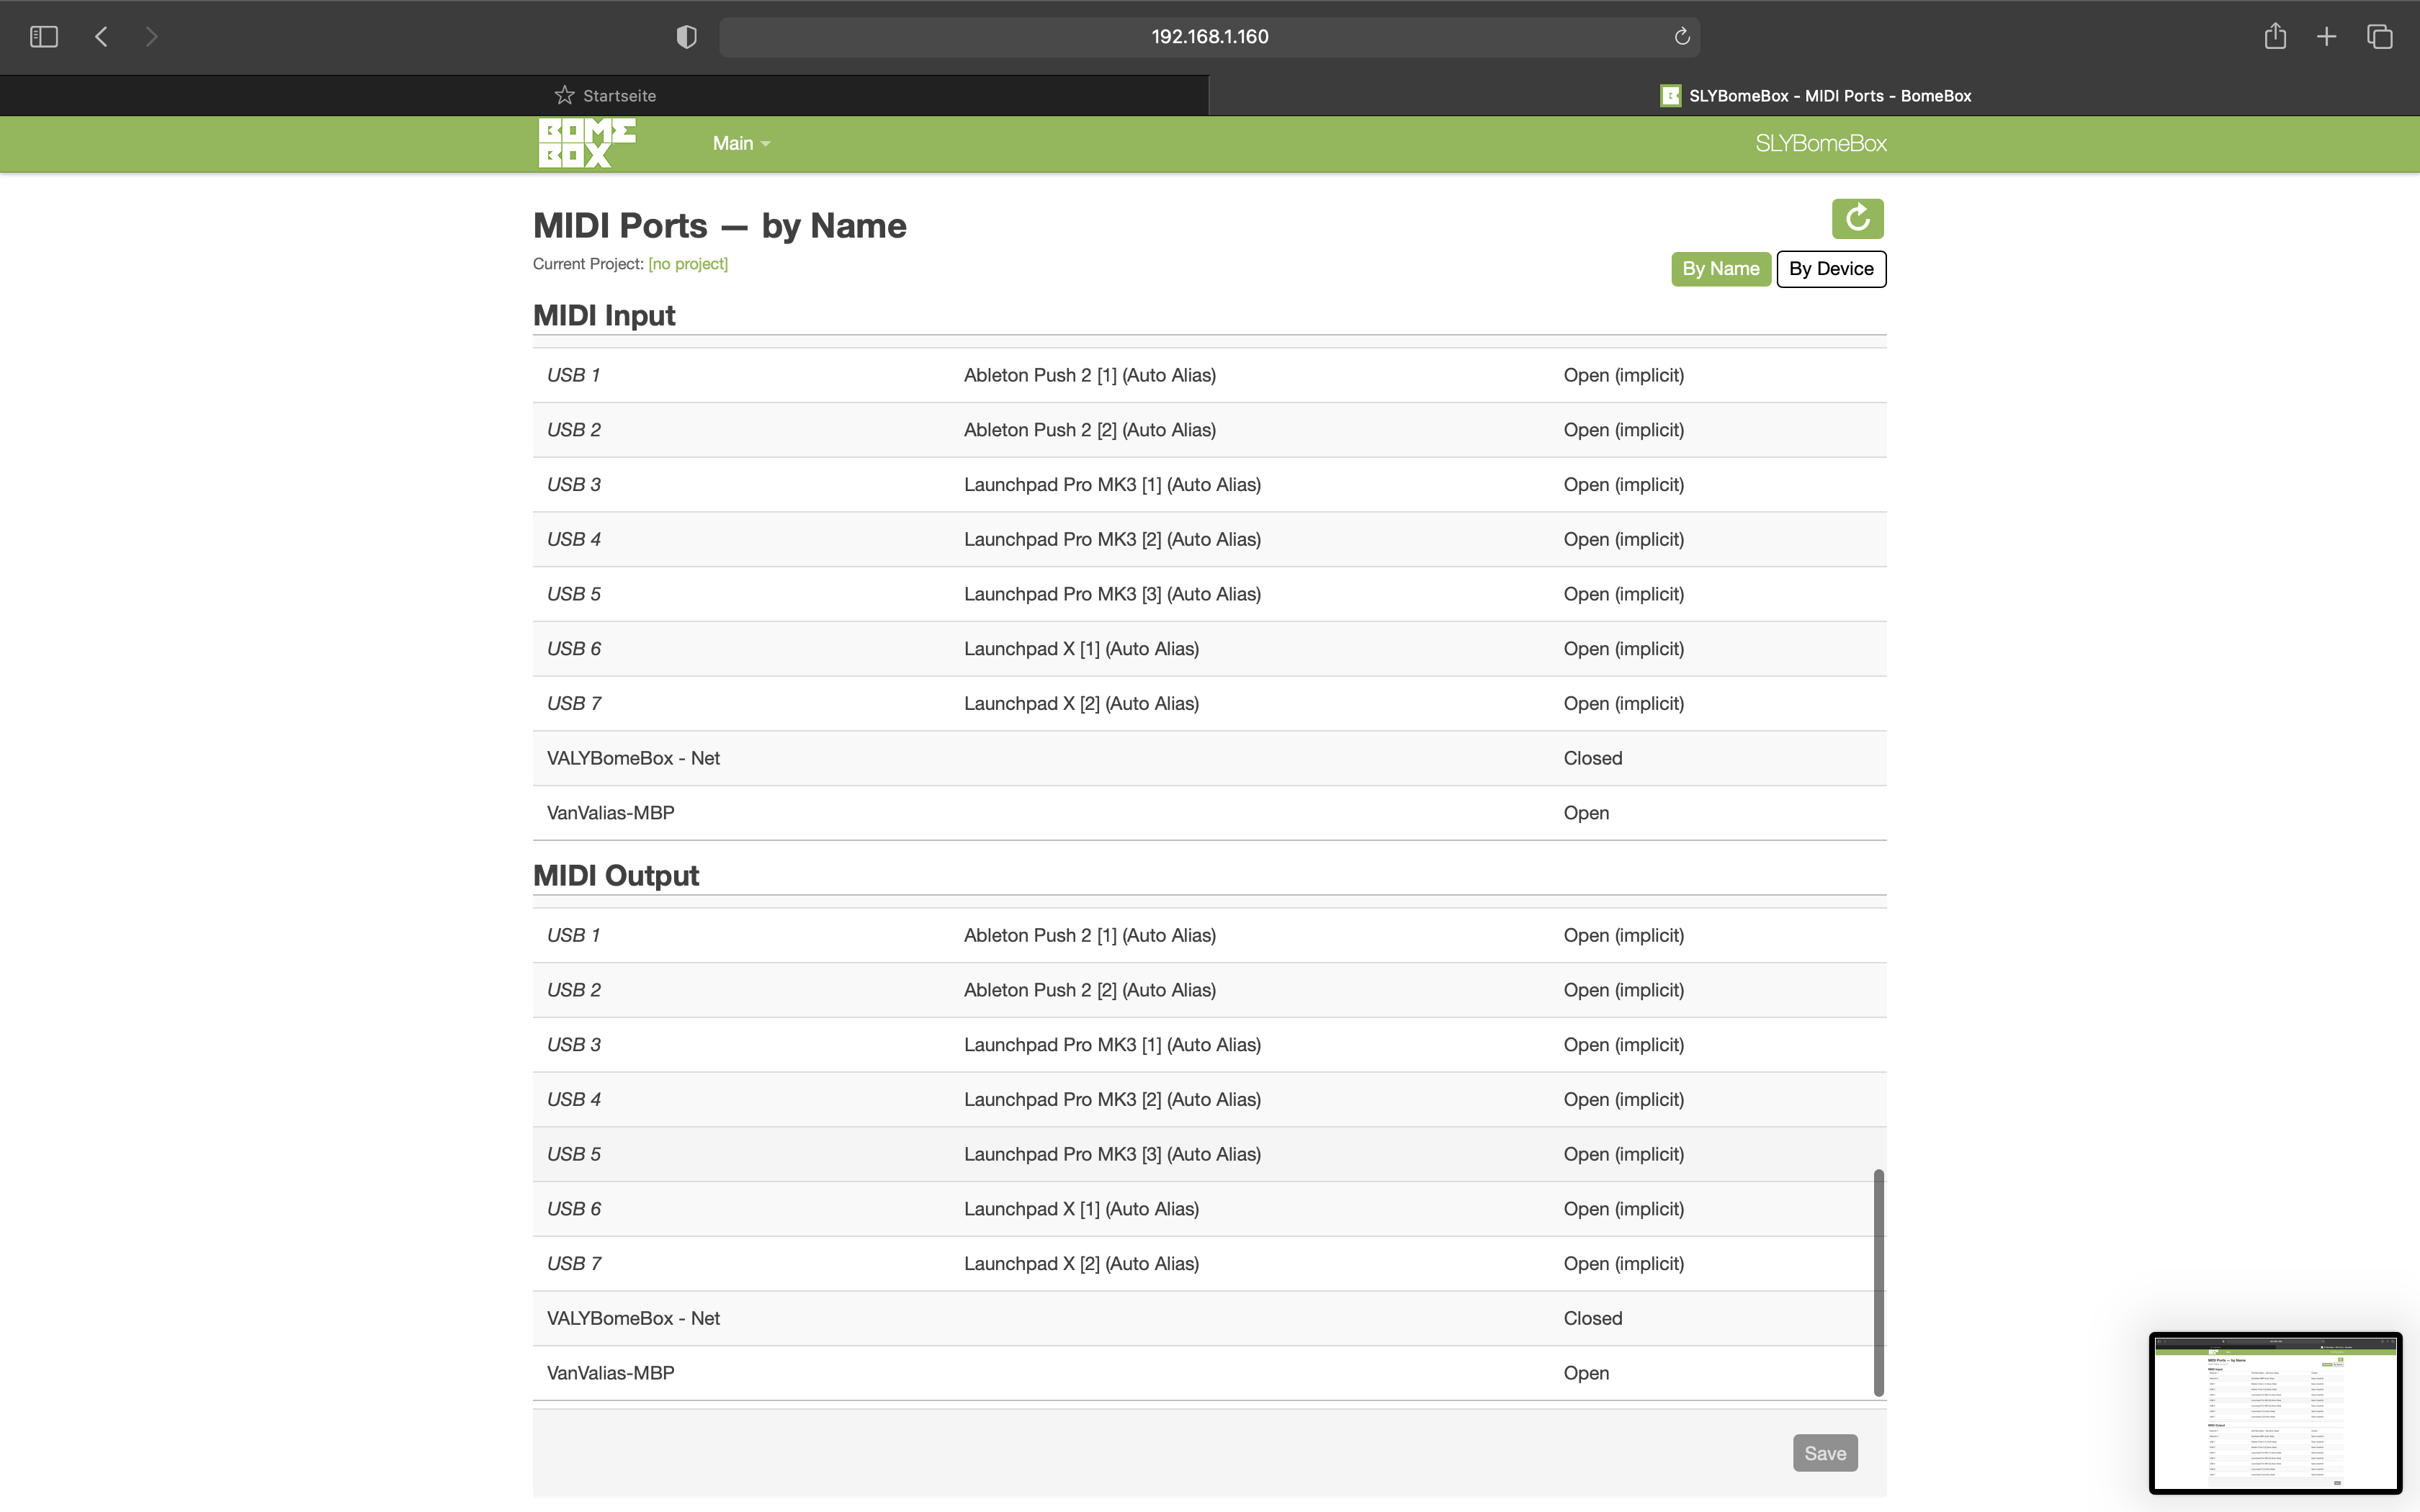Reload the page via address bar icon
2420x1512 pixels.
point(1682,37)
